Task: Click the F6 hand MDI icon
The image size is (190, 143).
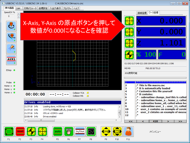Action: coord(69,131)
